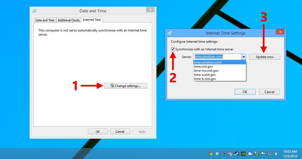Click OK in Date and Time window

click(x=98, y=132)
